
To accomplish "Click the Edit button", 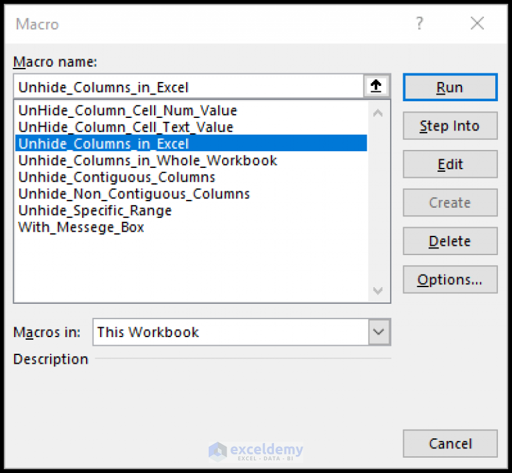I will click(450, 164).
